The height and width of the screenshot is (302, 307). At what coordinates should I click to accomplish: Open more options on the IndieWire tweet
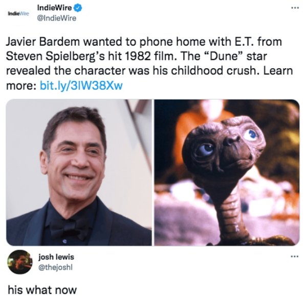[295, 8]
